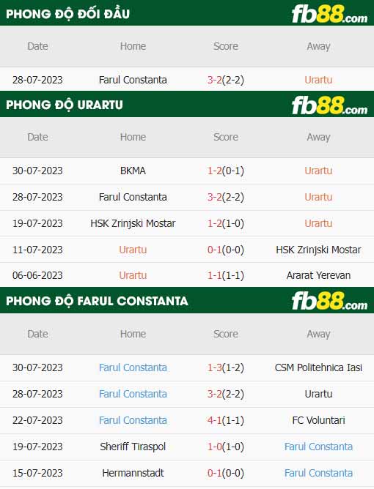Click the fb88.com logo in Urartu form header
Image resolution: width=374 pixels, height=489 pixels.
pyautogui.click(x=329, y=105)
